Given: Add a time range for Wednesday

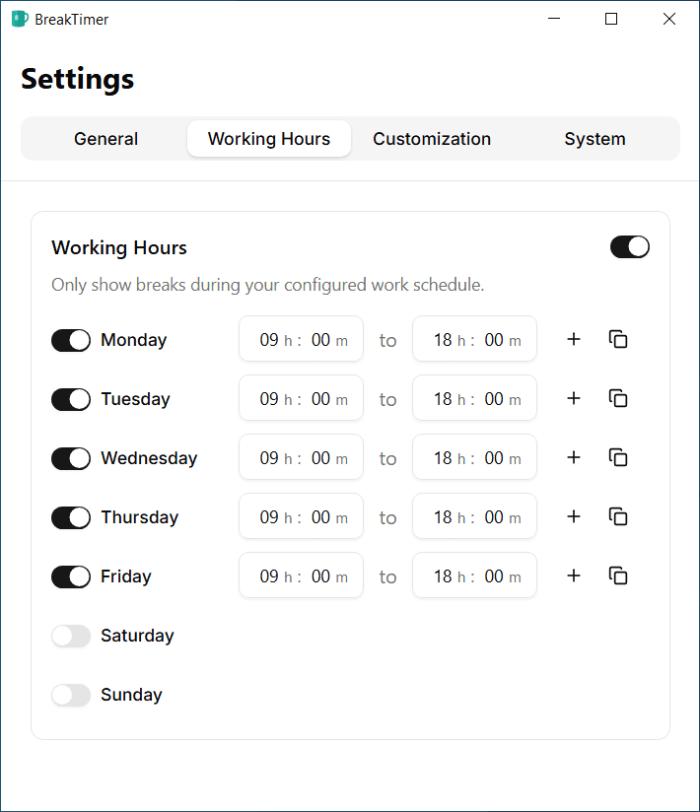Looking at the screenshot, I should click(574, 457).
